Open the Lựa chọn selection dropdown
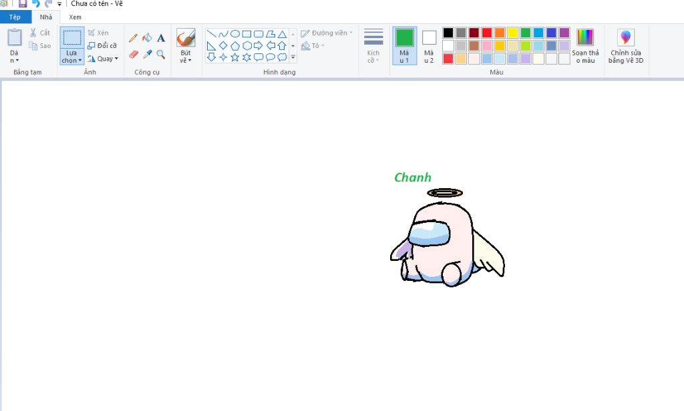The width and height of the screenshot is (684, 411). 72,57
